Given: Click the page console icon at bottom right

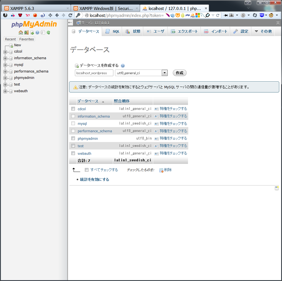Looking at the screenshot, I should (277, 188).
